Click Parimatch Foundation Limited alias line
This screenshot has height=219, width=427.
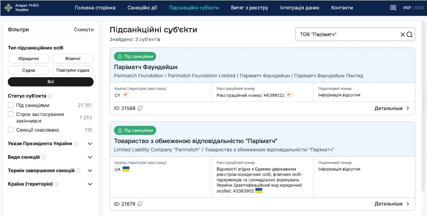click(x=239, y=76)
